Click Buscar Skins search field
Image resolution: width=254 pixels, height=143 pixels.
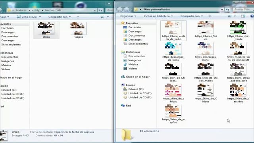click(243, 10)
